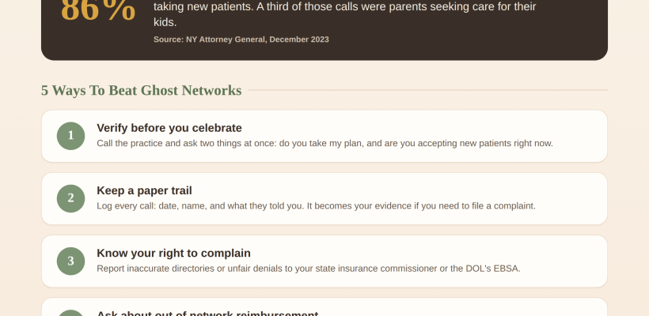Click the 'Call the practice and ask' description
This screenshot has height=316, width=649.
[325, 143]
